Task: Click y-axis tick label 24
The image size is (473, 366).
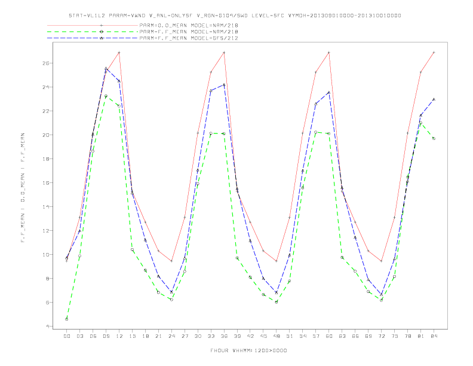Action: point(45,87)
